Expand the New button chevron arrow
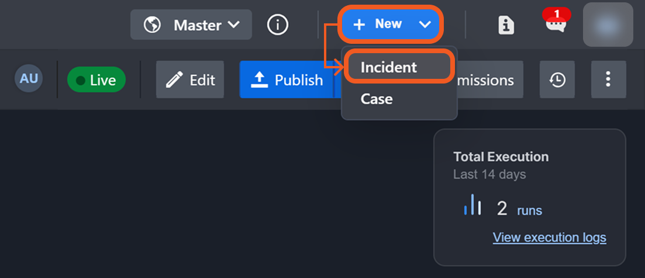This screenshot has width=645, height=278. click(x=425, y=25)
